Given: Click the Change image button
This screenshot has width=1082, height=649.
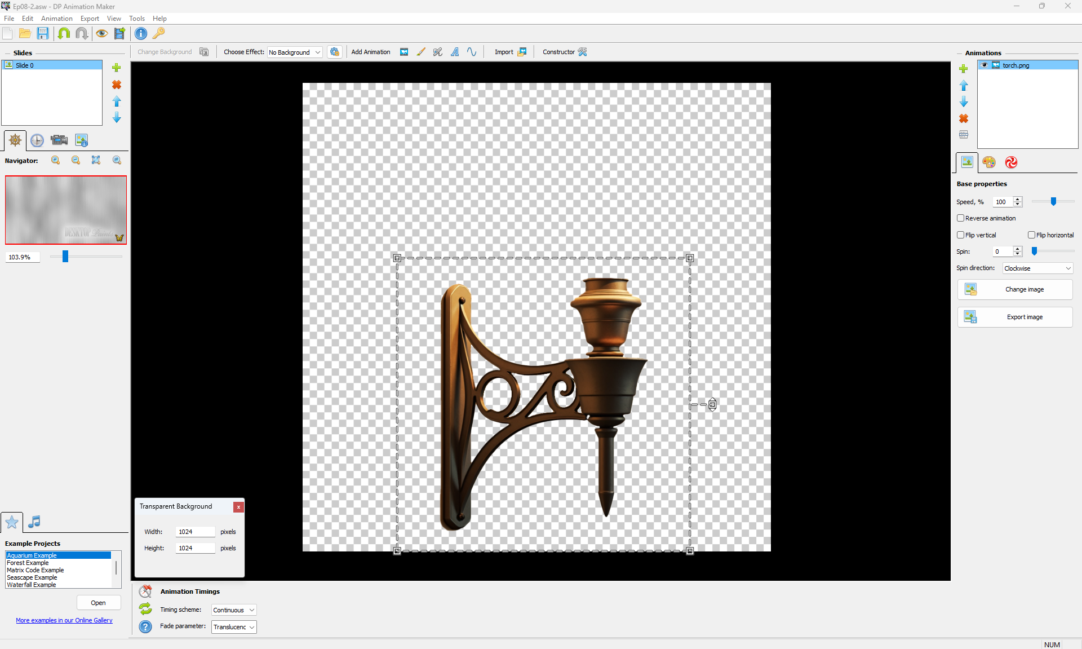Looking at the screenshot, I should coord(1015,289).
